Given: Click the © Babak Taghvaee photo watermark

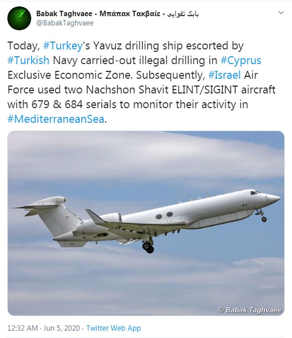Looking at the screenshot, I should [x=249, y=310].
